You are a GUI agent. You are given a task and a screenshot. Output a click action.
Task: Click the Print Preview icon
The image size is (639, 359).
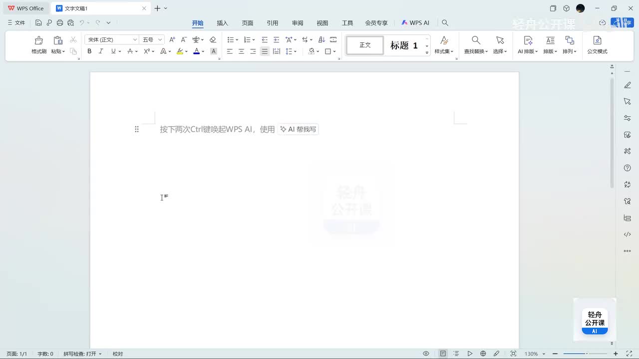pyautogui.click(x=70, y=22)
